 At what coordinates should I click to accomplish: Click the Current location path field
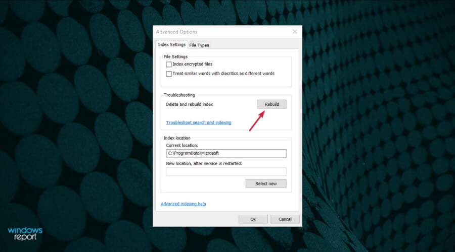pyautogui.click(x=226, y=153)
